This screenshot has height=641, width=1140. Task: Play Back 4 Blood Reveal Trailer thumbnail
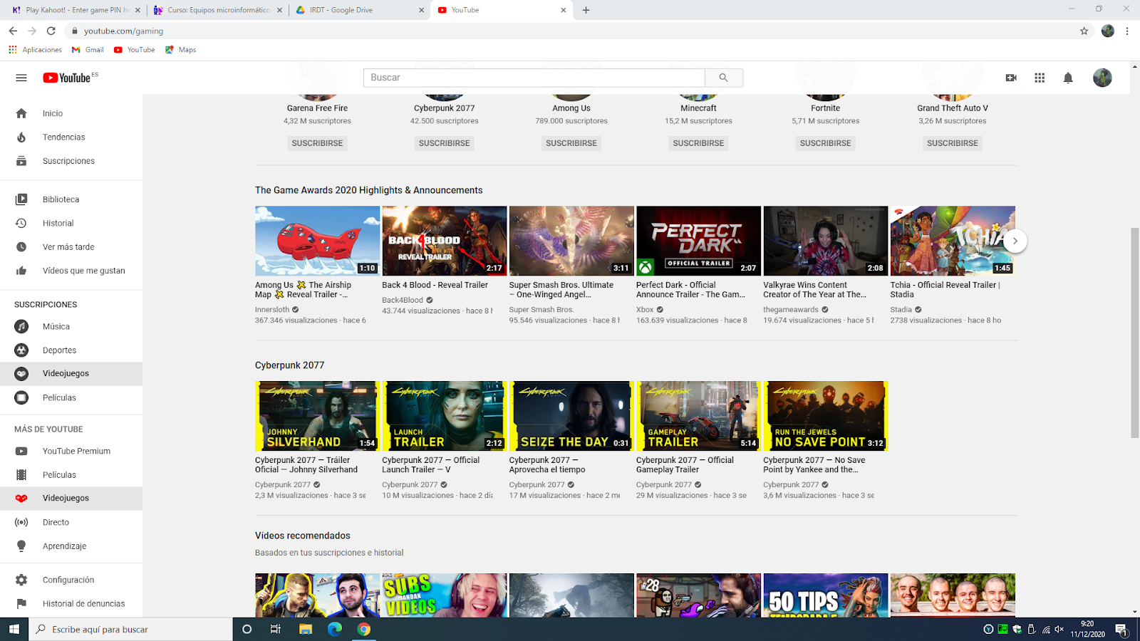pos(445,241)
